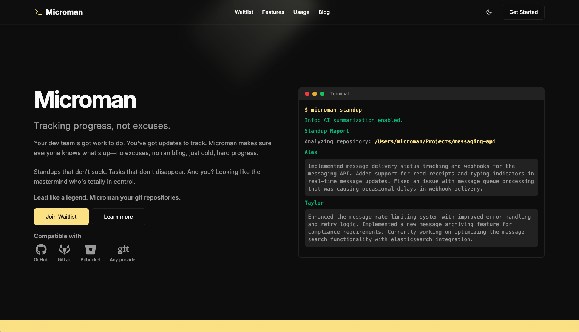Screen dimensions: 579x332
Task: Click the 'GitHub' label text
Action: pos(41,260)
